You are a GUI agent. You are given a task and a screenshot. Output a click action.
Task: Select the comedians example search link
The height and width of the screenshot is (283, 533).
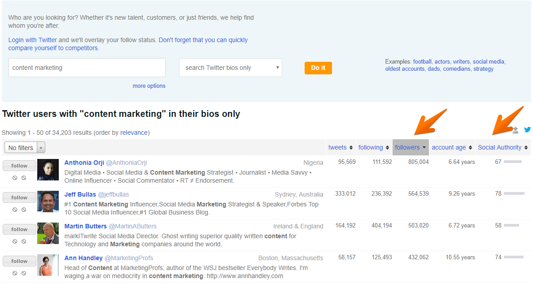457,69
